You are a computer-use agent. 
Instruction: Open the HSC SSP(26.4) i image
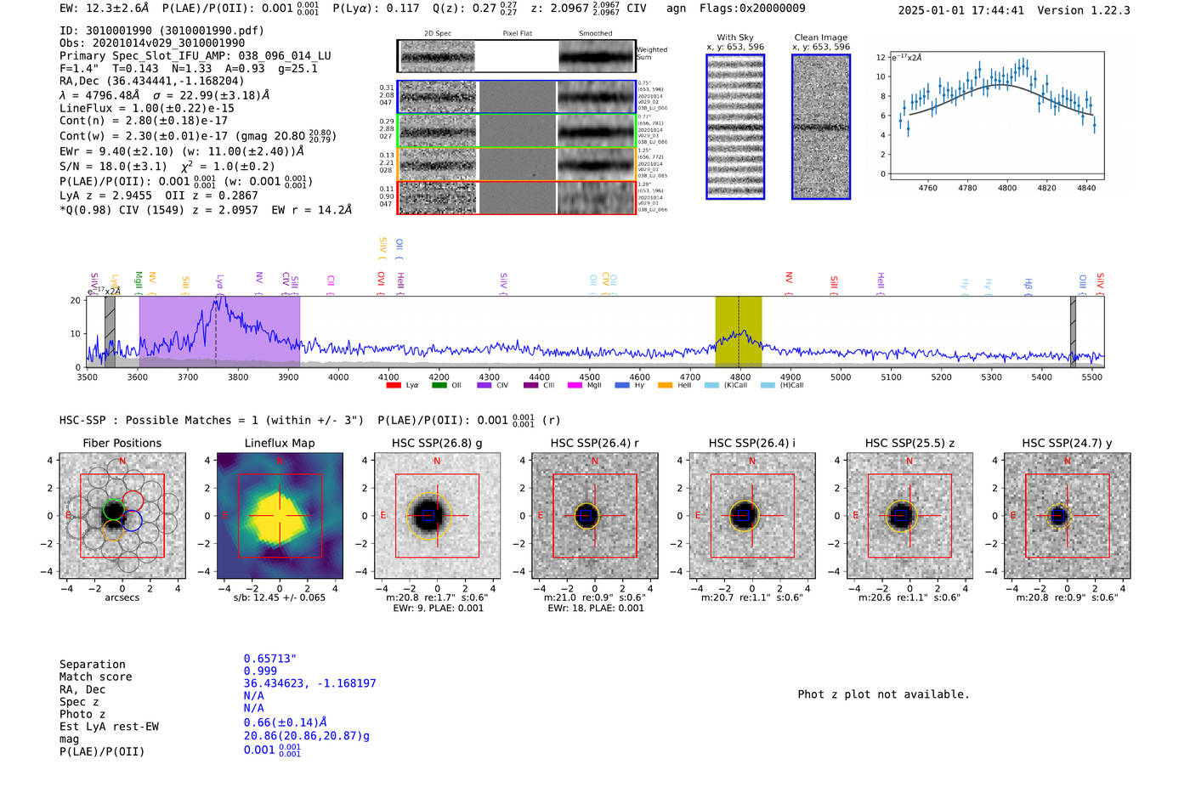(752, 515)
